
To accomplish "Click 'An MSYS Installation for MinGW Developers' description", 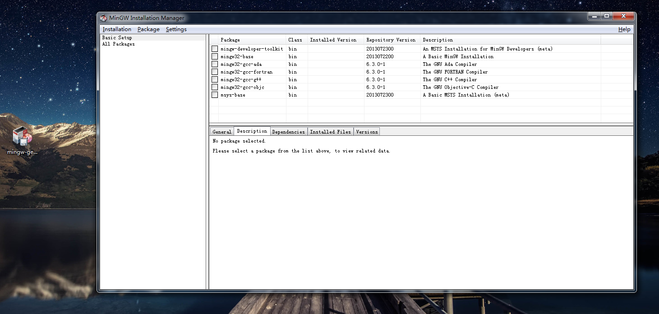I will pyautogui.click(x=488, y=49).
